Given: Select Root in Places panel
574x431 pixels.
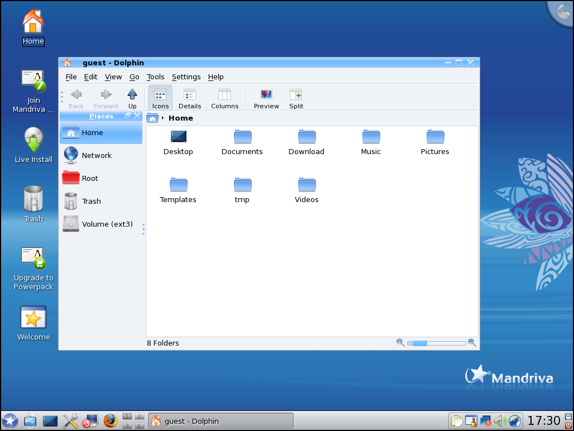Looking at the screenshot, I should pos(89,178).
